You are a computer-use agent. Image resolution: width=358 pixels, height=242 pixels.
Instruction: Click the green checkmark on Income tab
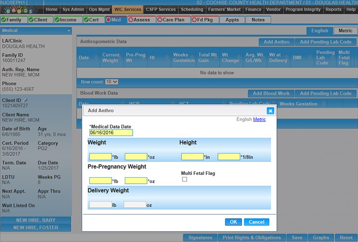point(57,20)
